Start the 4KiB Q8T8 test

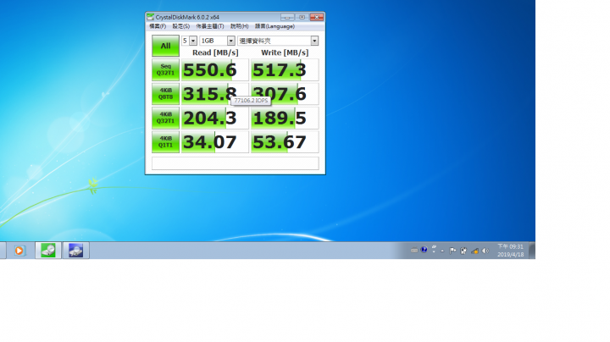(x=165, y=94)
